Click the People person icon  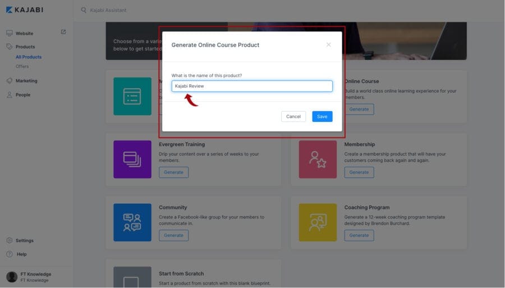pos(10,95)
